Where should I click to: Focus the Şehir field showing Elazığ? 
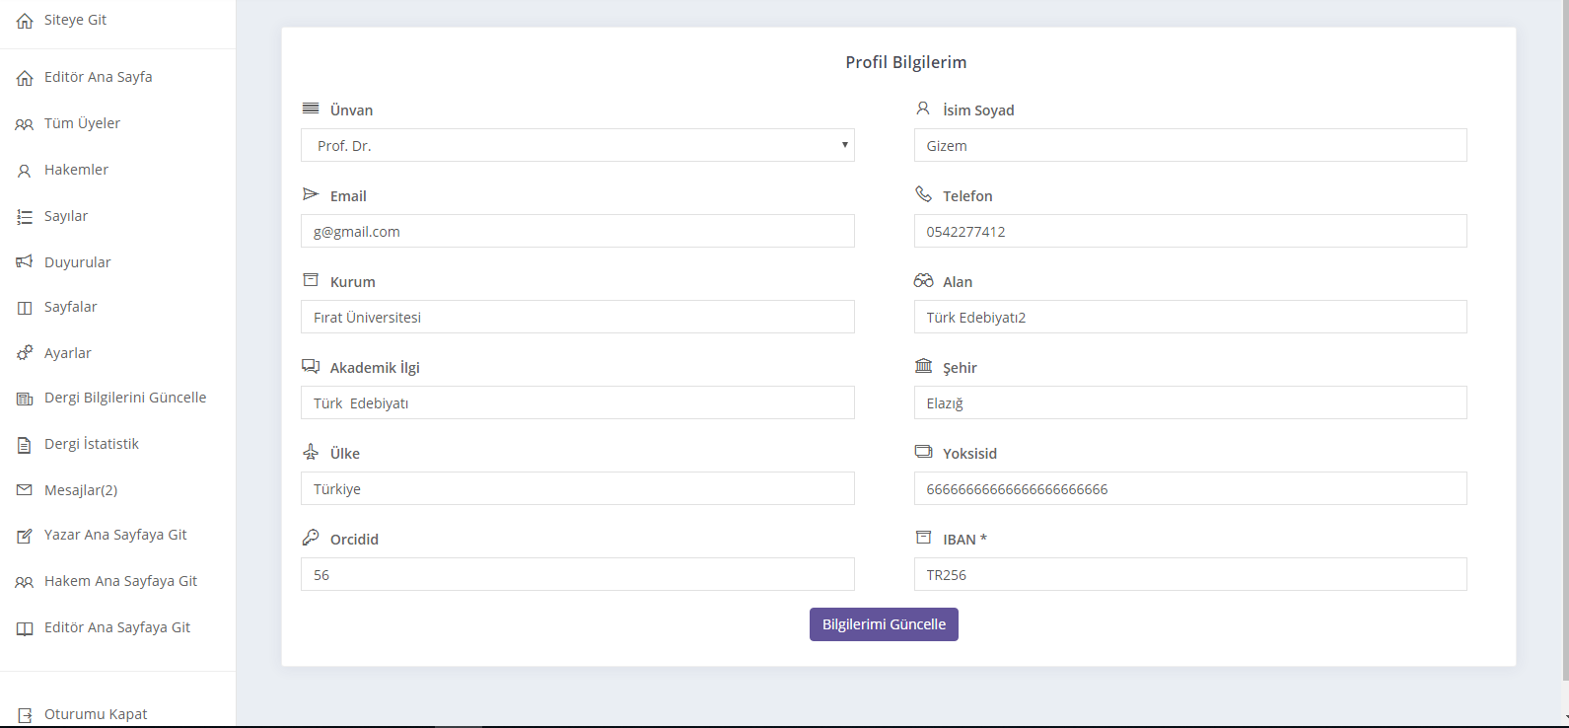tap(1189, 402)
